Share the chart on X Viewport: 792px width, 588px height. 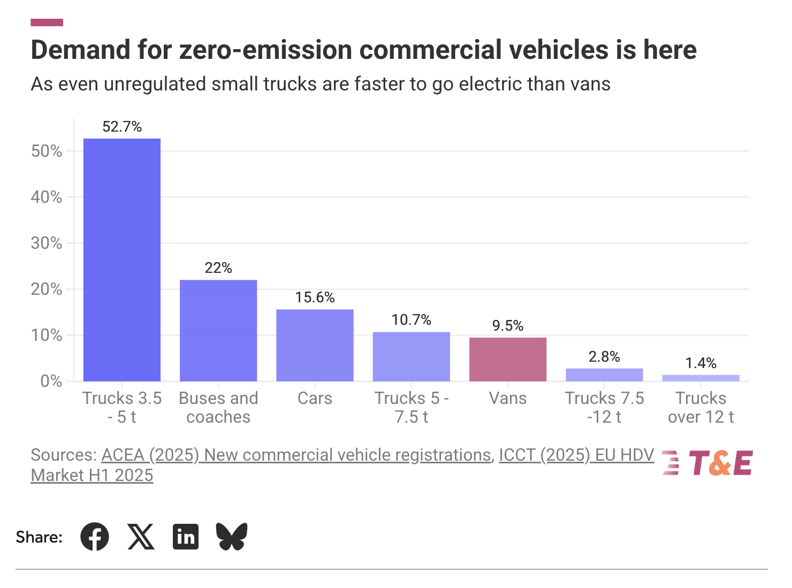[x=140, y=537]
